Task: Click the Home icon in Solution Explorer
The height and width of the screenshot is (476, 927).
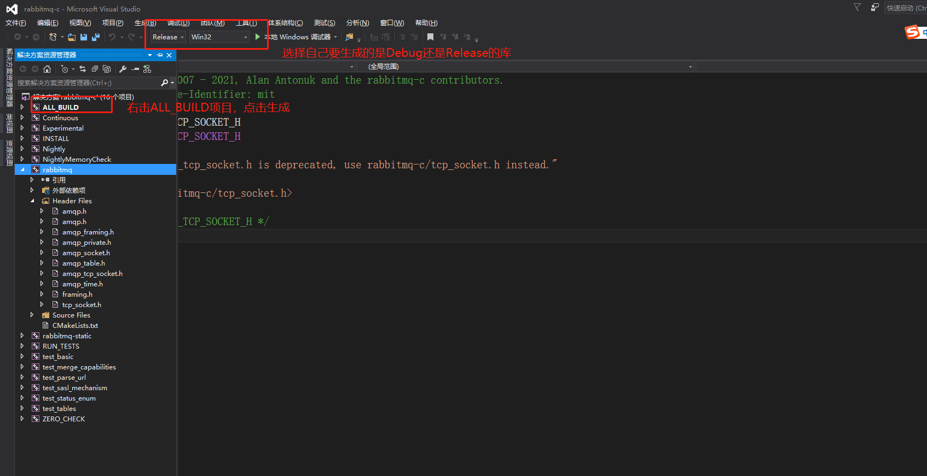Action: (x=47, y=69)
